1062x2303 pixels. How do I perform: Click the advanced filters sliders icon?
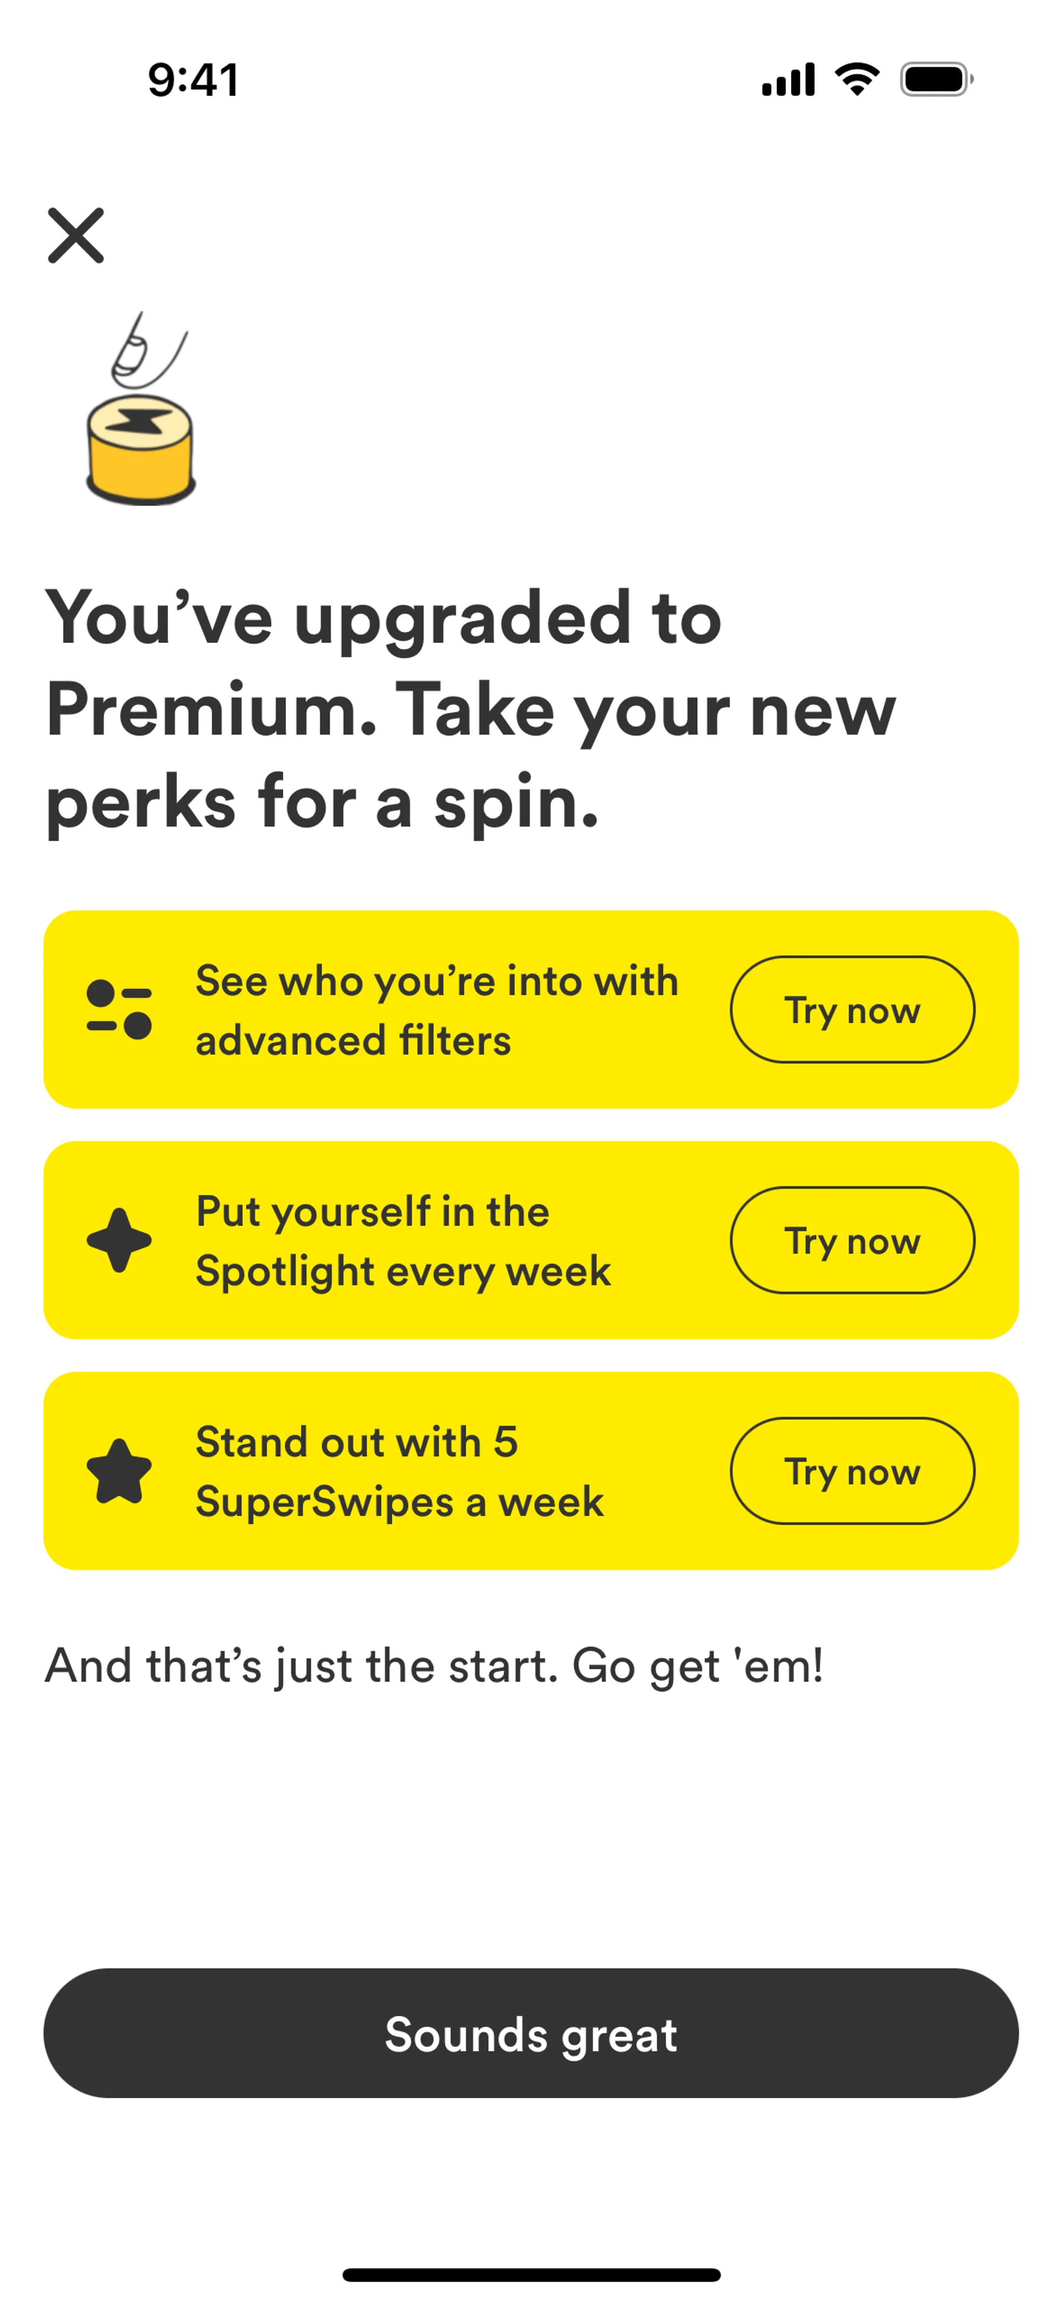click(119, 1009)
